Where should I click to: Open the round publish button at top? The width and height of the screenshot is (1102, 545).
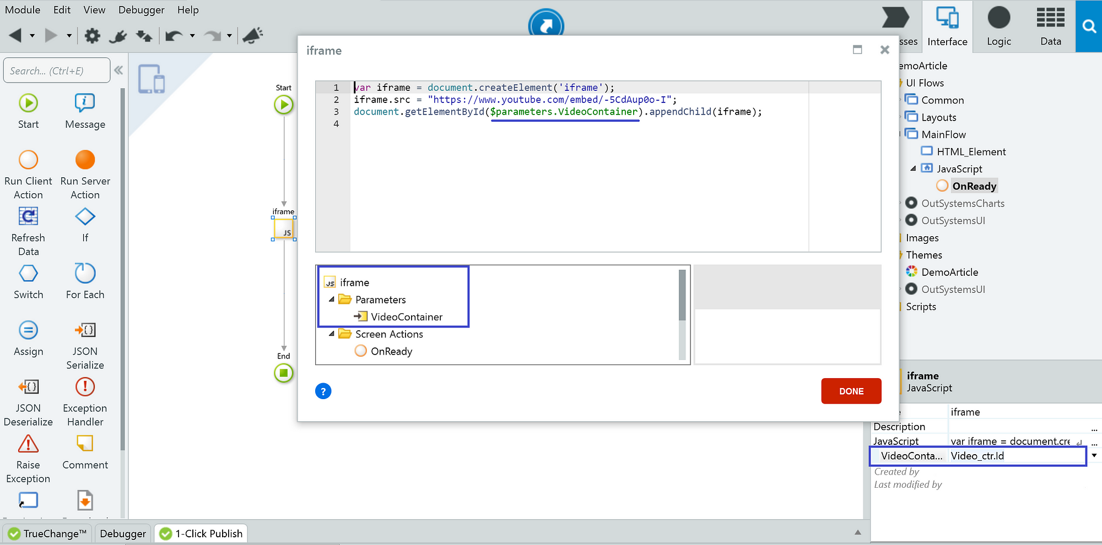click(546, 24)
